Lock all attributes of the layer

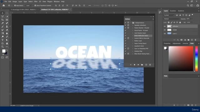tap(180, 22)
